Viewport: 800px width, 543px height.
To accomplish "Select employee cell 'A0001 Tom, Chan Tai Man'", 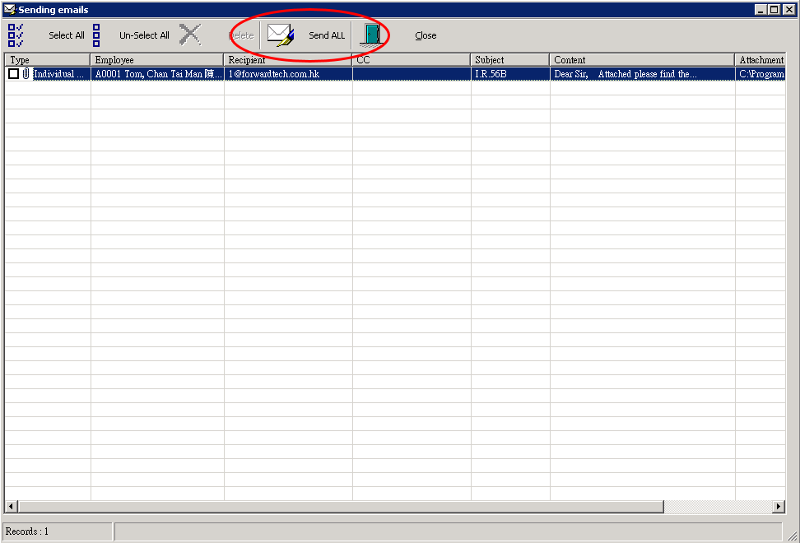I will click(x=158, y=74).
